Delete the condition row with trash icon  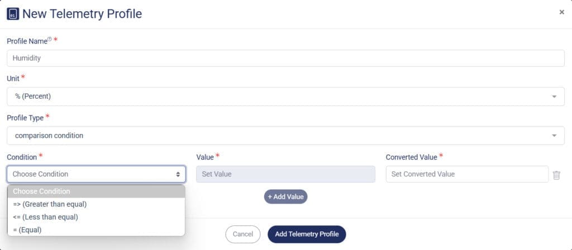(556, 175)
